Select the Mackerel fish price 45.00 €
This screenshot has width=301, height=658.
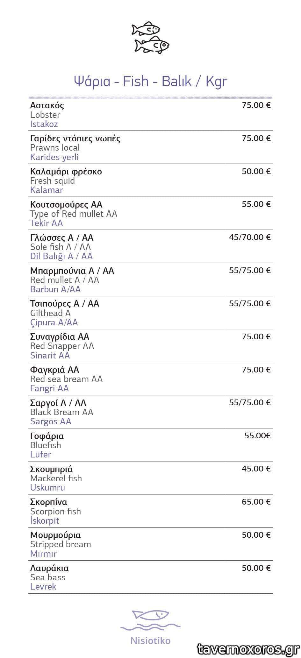(x=256, y=469)
